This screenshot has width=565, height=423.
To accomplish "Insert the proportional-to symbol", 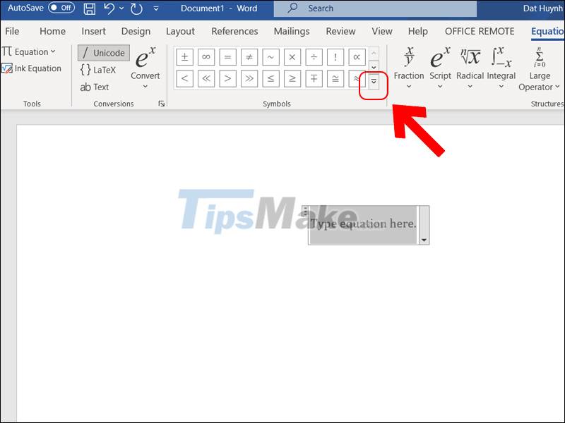I will (356, 57).
